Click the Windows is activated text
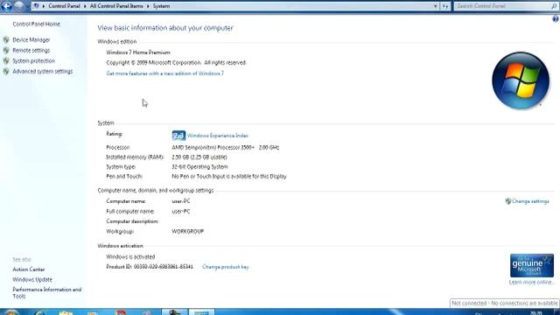The image size is (560, 315). click(130, 256)
